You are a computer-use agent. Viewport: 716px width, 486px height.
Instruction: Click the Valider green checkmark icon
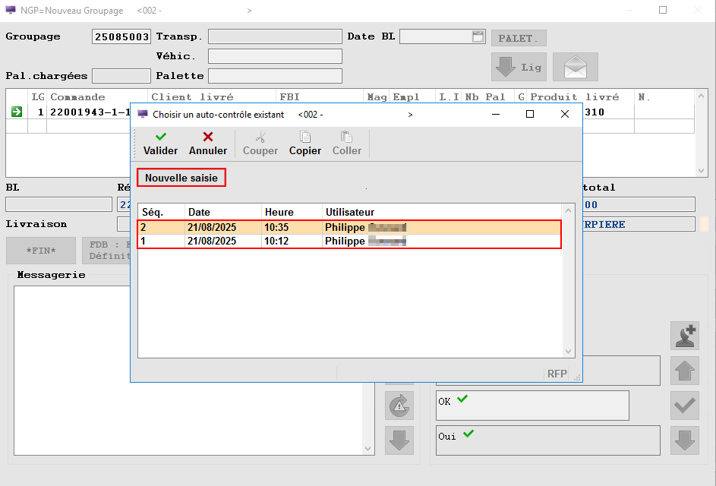coord(160,137)
